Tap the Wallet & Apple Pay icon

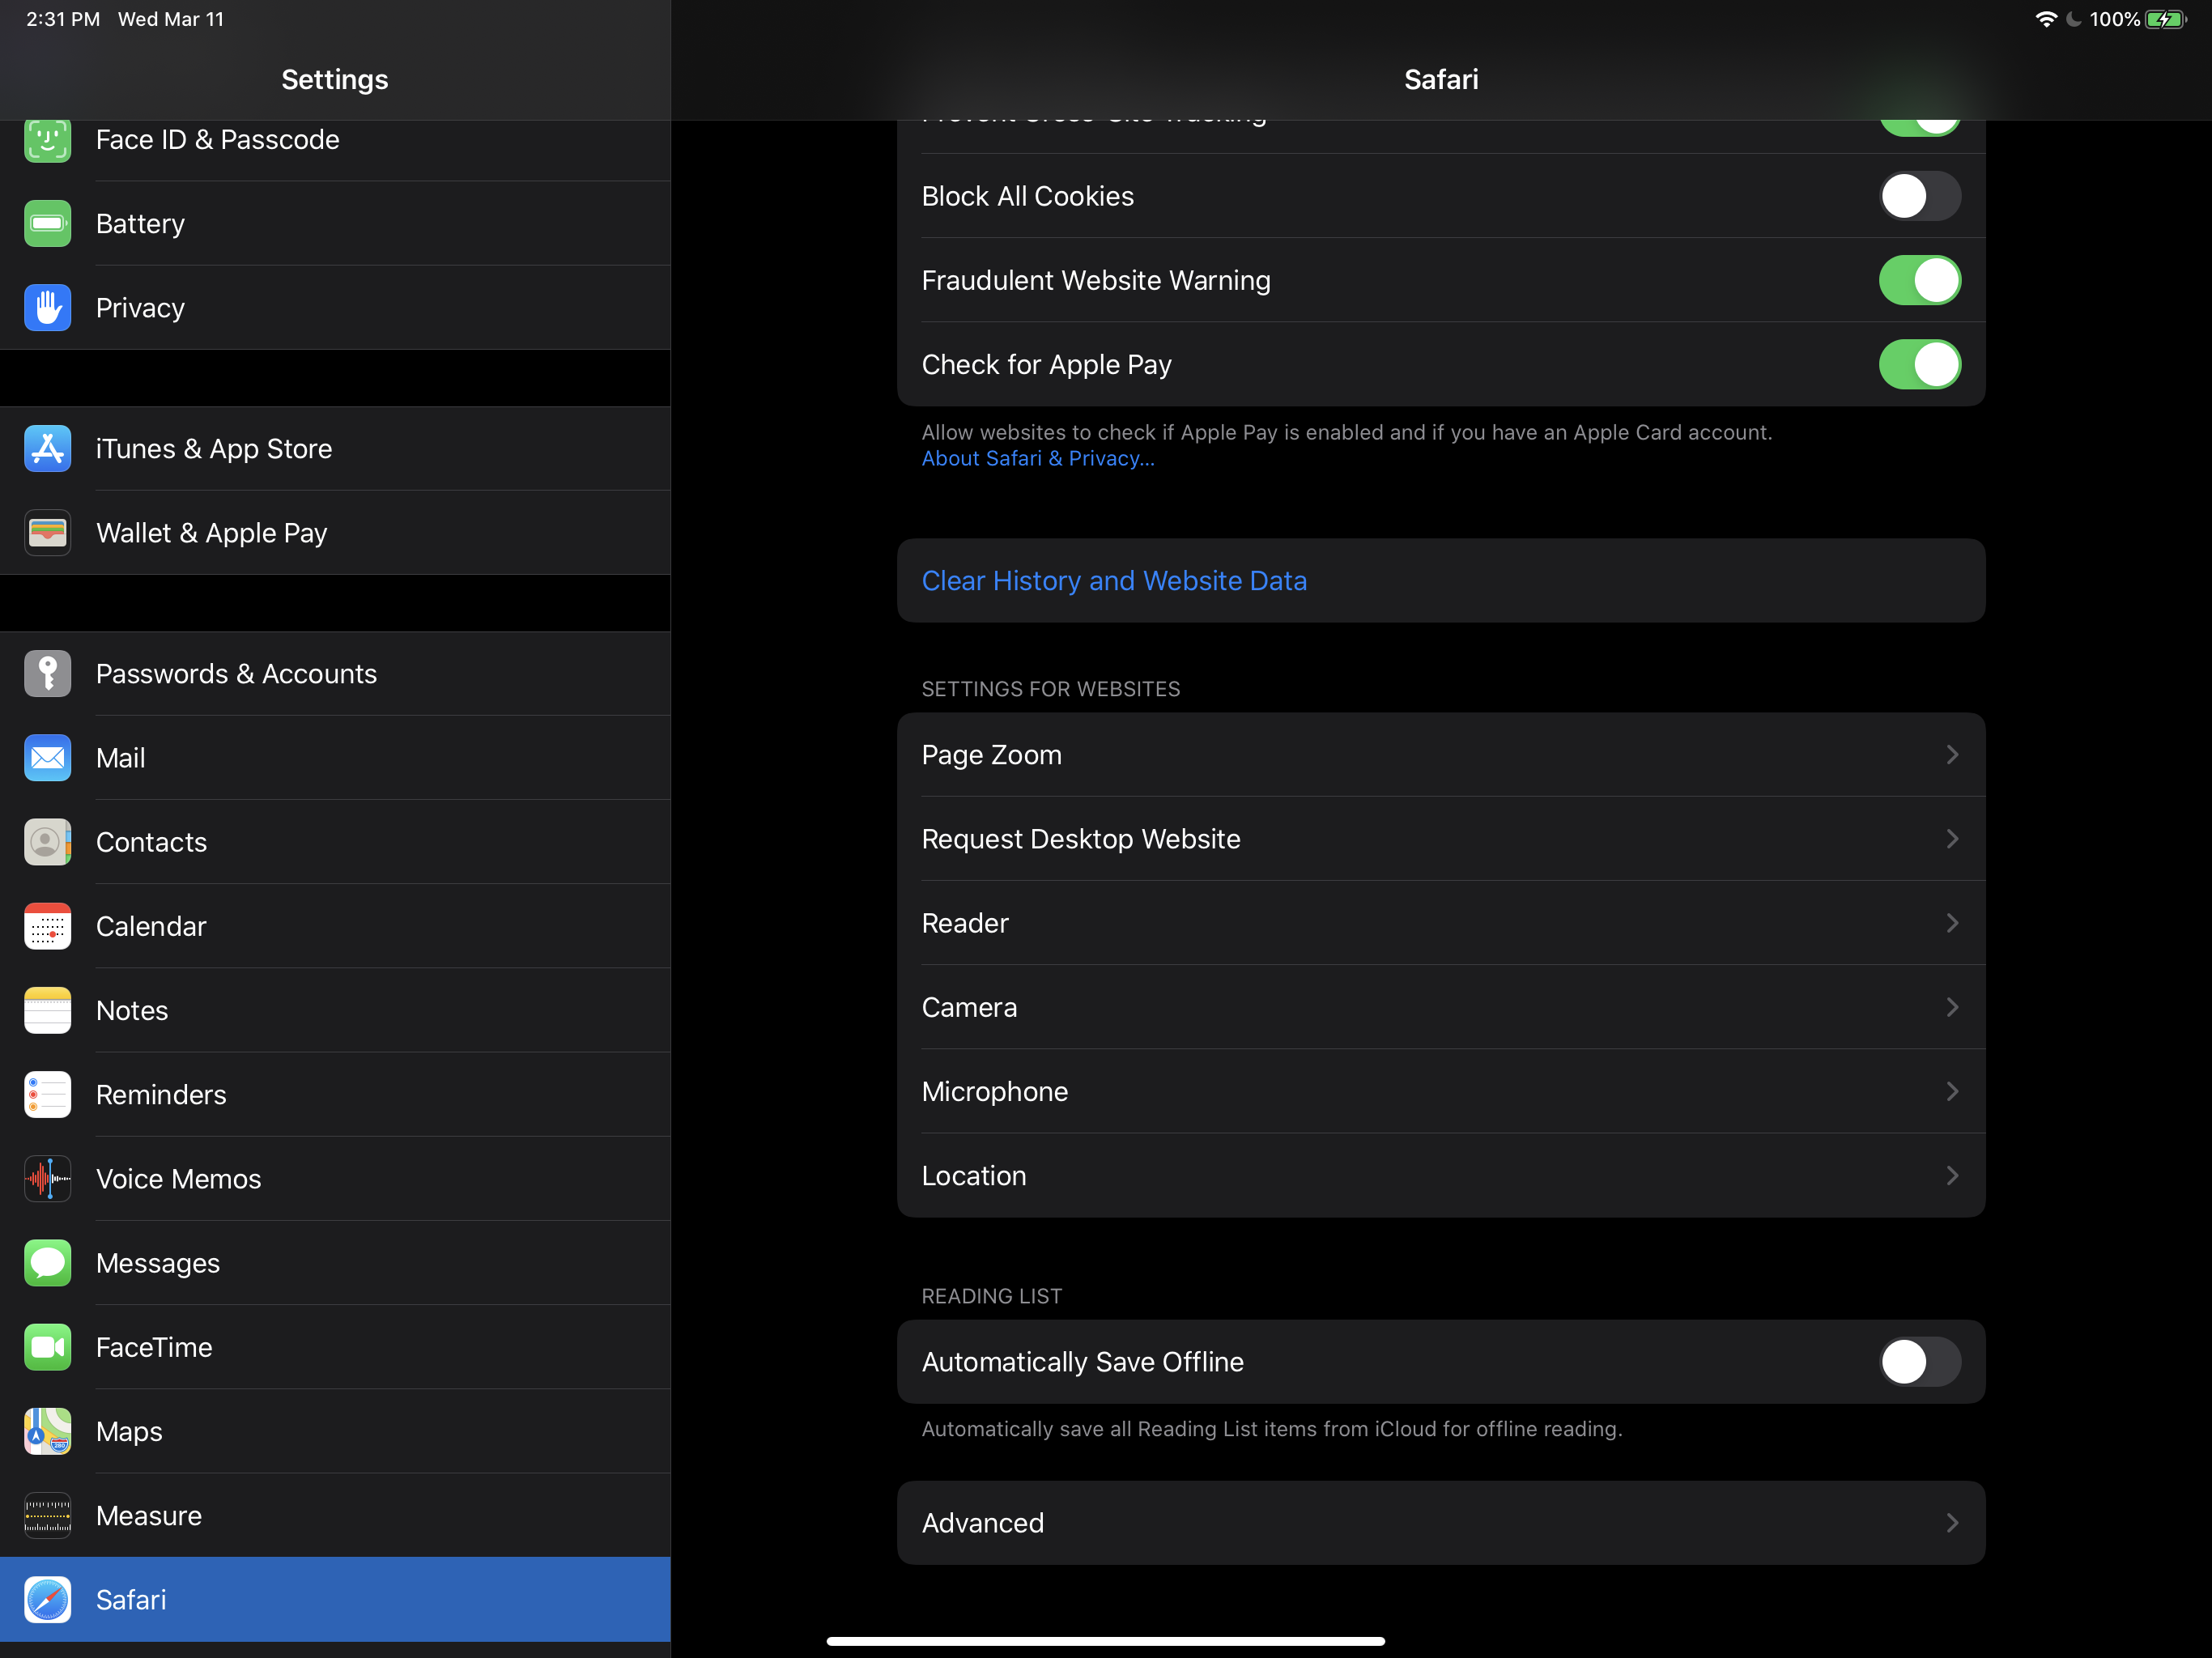coord(47,532)
